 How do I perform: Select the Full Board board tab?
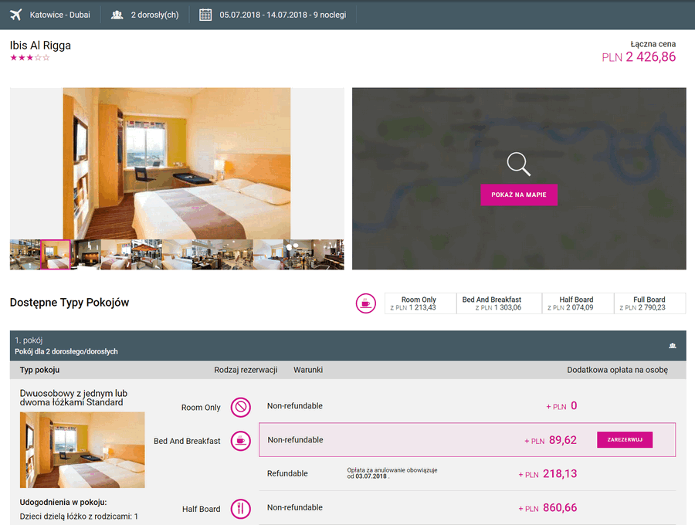click(x=649, y=303)
